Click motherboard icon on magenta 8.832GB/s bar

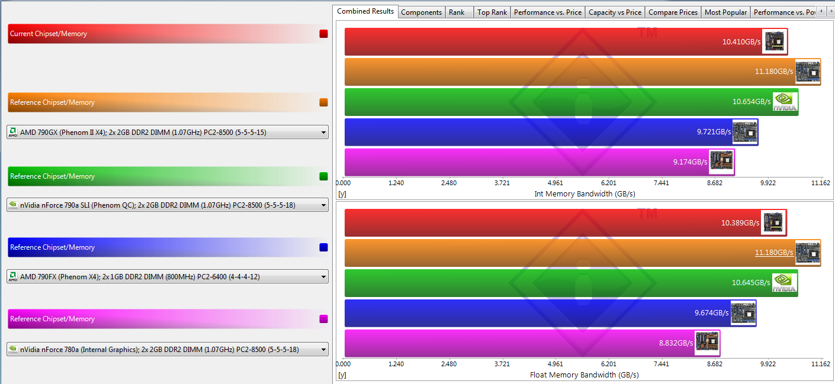pyautogui.click(x=707, y=343)
